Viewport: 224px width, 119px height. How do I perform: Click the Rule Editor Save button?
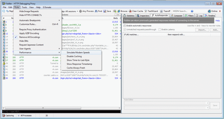pos(215,106)
